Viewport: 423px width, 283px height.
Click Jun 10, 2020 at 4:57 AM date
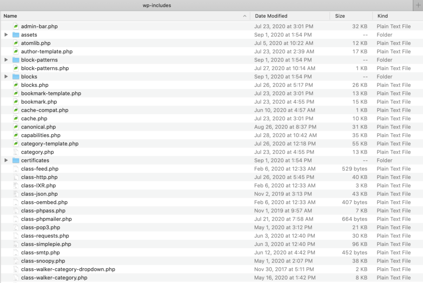(285, 110)
